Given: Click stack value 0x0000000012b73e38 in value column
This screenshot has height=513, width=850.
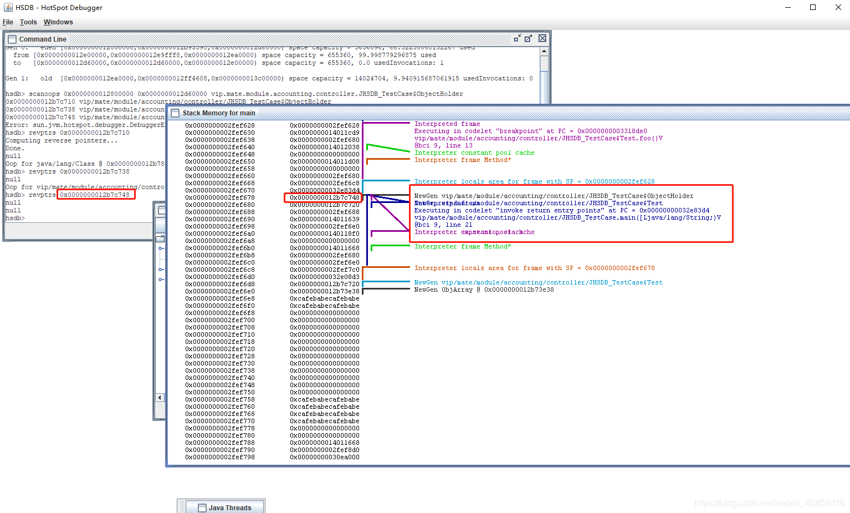Looking at the screenshot, I should tap(325, 291).
